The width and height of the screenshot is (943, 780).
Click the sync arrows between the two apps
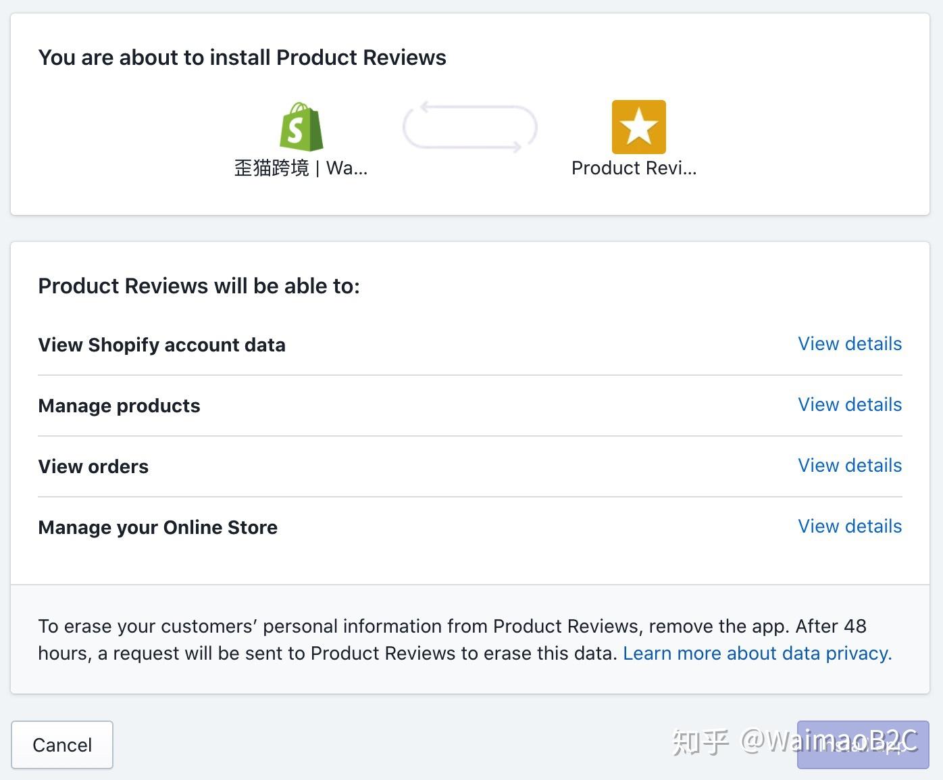[469, 127]
